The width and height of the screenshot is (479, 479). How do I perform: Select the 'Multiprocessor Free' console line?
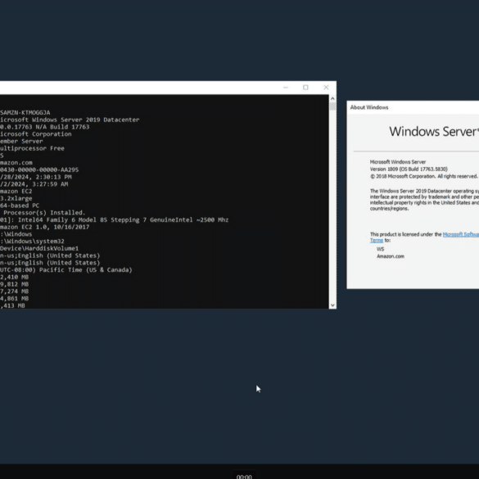pyautogui.click(x=32, y=148)
